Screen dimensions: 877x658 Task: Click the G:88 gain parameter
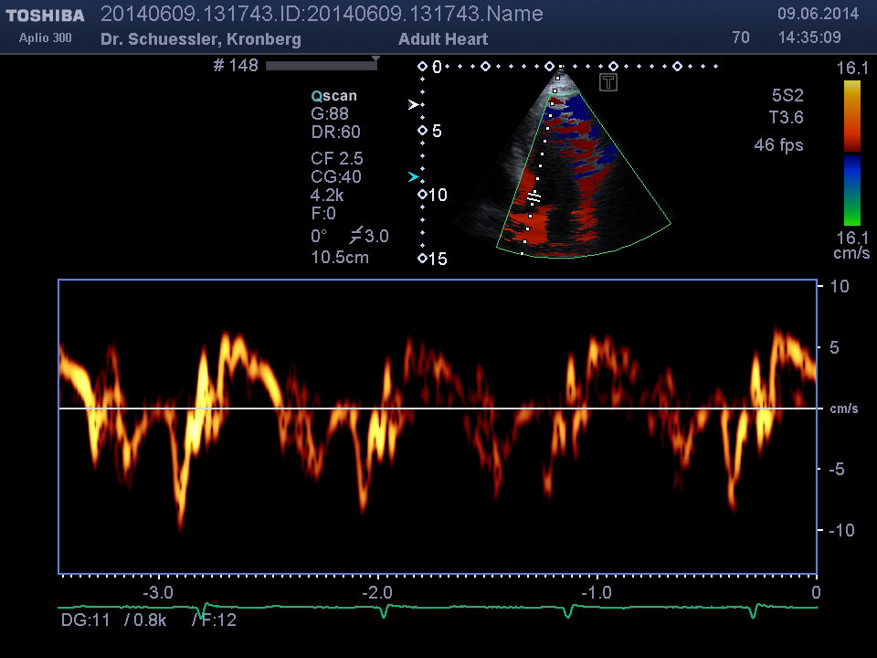click(x=330, y=113)
